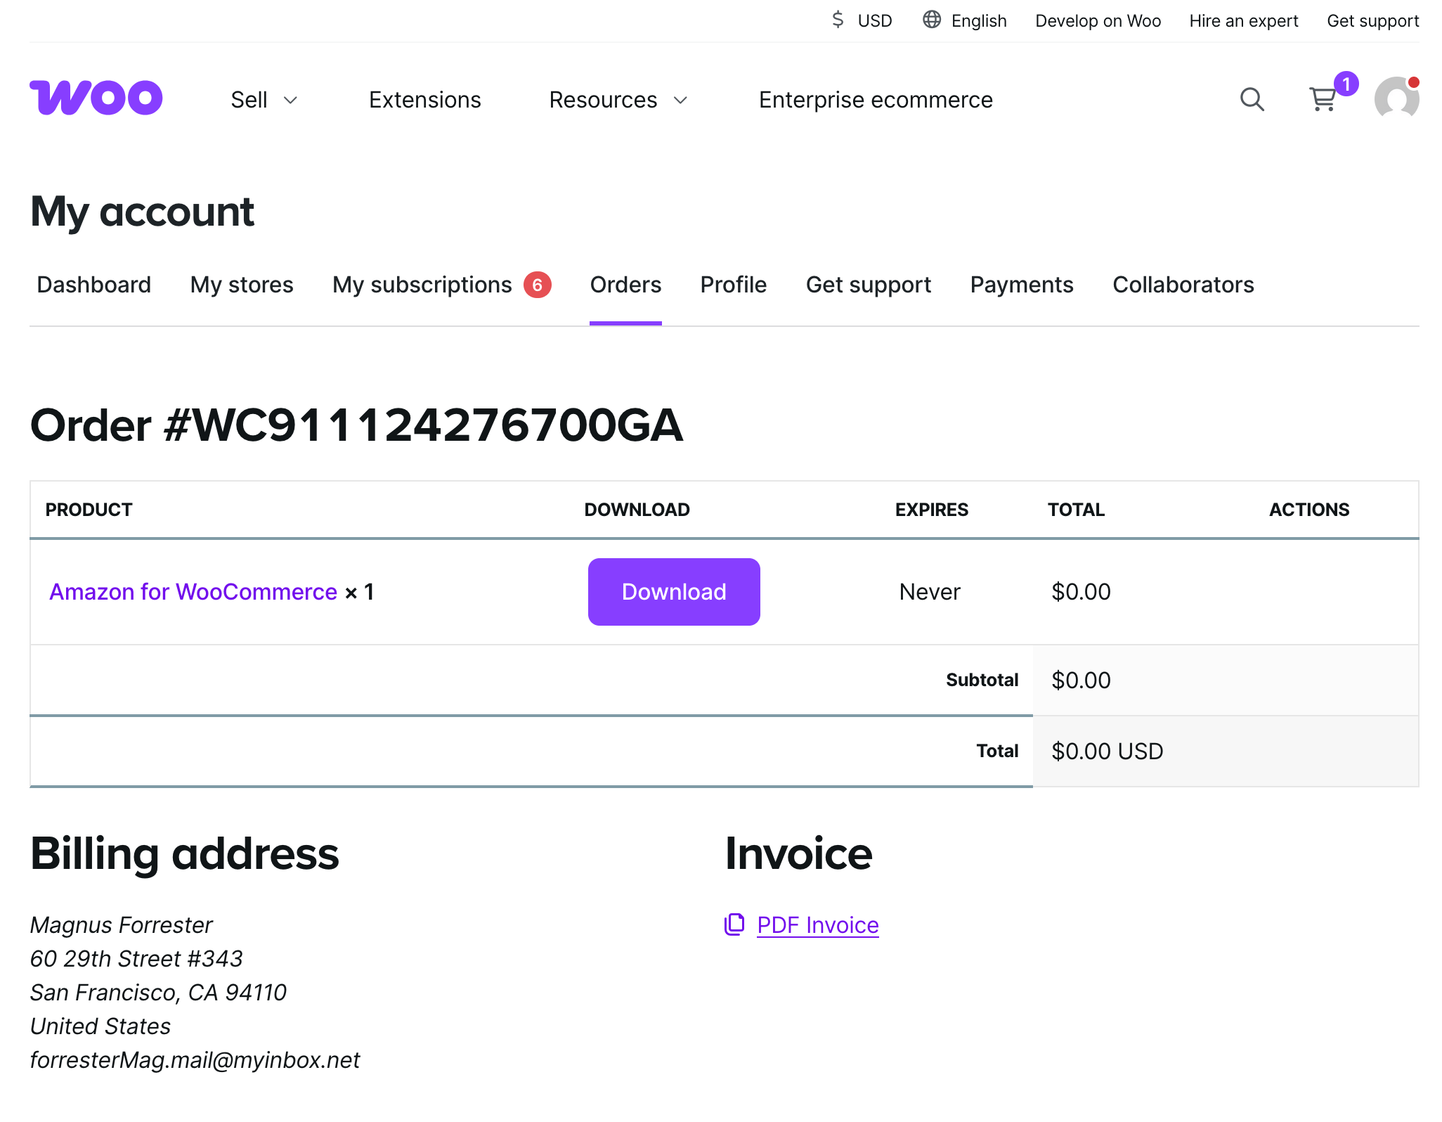Click the PDF invoice document icon
This screenshot has height=1122, width=1442.
(734, 924)
